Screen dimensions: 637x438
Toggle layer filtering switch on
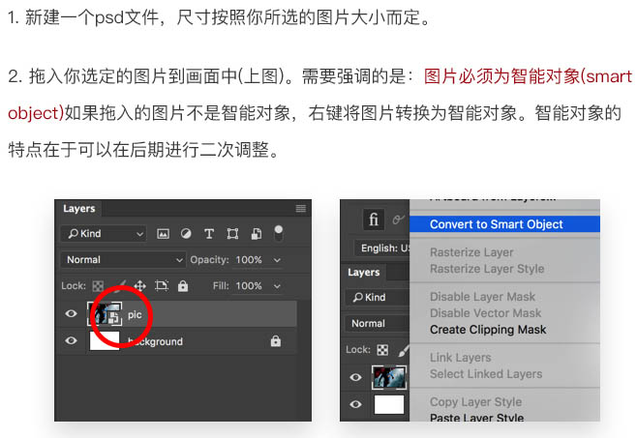click(x=278, y=233)
